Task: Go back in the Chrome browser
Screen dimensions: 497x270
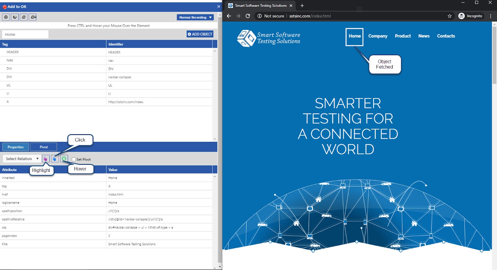Action: click(229, 16)
